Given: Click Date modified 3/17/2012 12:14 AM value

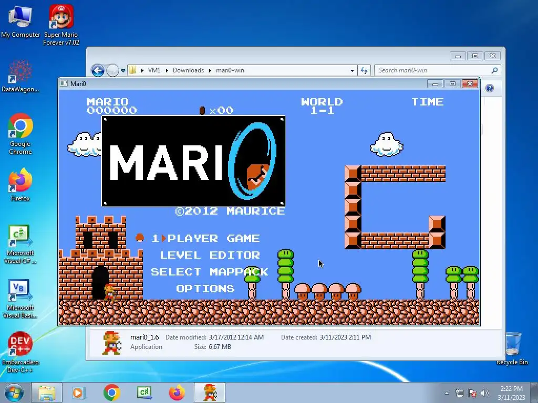Looking at the screenshot, I should [x=236, y=337].
